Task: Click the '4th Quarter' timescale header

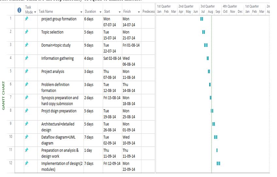Action: (230, 6)
